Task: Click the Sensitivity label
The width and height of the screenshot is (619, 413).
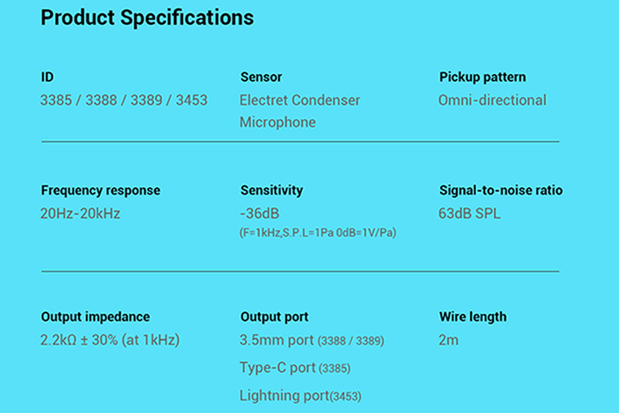Action: pyautogui.click(x=272, y=191)
